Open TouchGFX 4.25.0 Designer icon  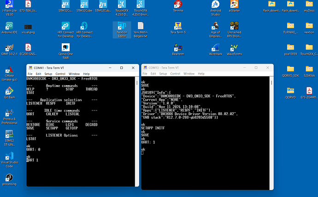point(122,8)
